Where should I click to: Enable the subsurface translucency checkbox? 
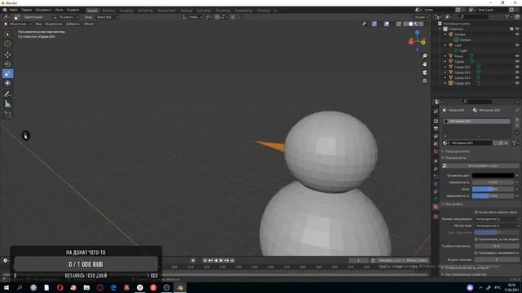pyautogui.click(x=476, y=253)
